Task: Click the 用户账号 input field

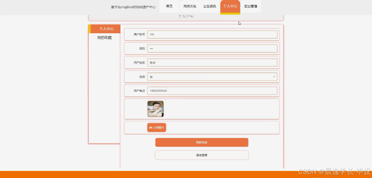Action: click(x=212, y=34)
